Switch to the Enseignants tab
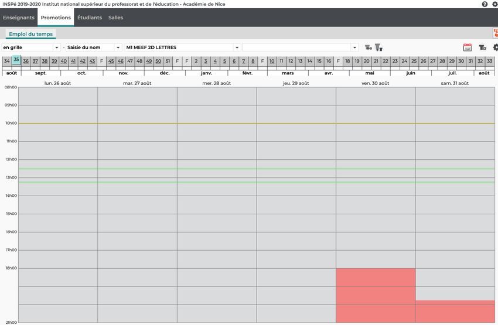Screen dimensions: 498x325 pos(19,18)
